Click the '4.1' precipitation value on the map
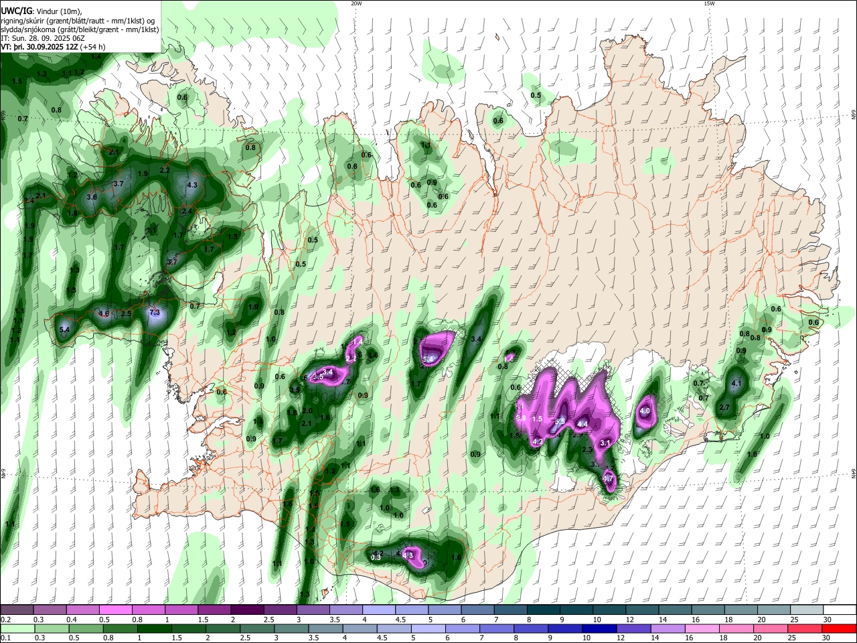 pos(737,384)
